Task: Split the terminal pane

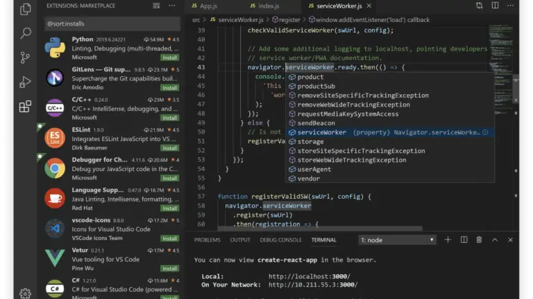Action: click(464, 240)
